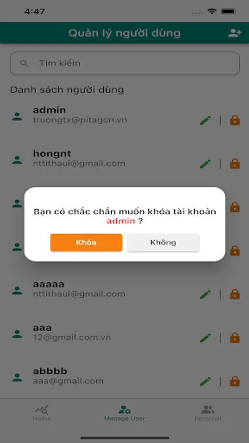Go to the Personal tab

208,413
